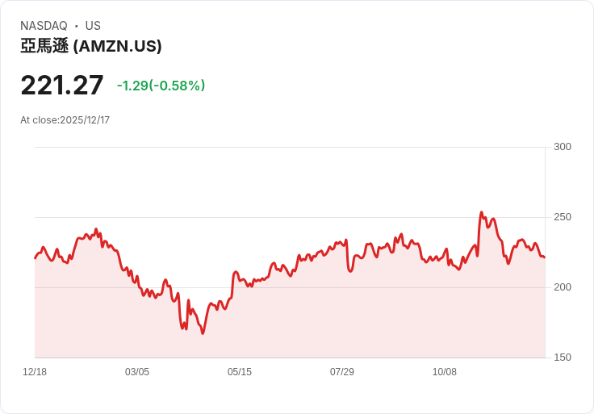
Task: Click the sharp dip after the 07/29 label
Action: click(349, 271)
